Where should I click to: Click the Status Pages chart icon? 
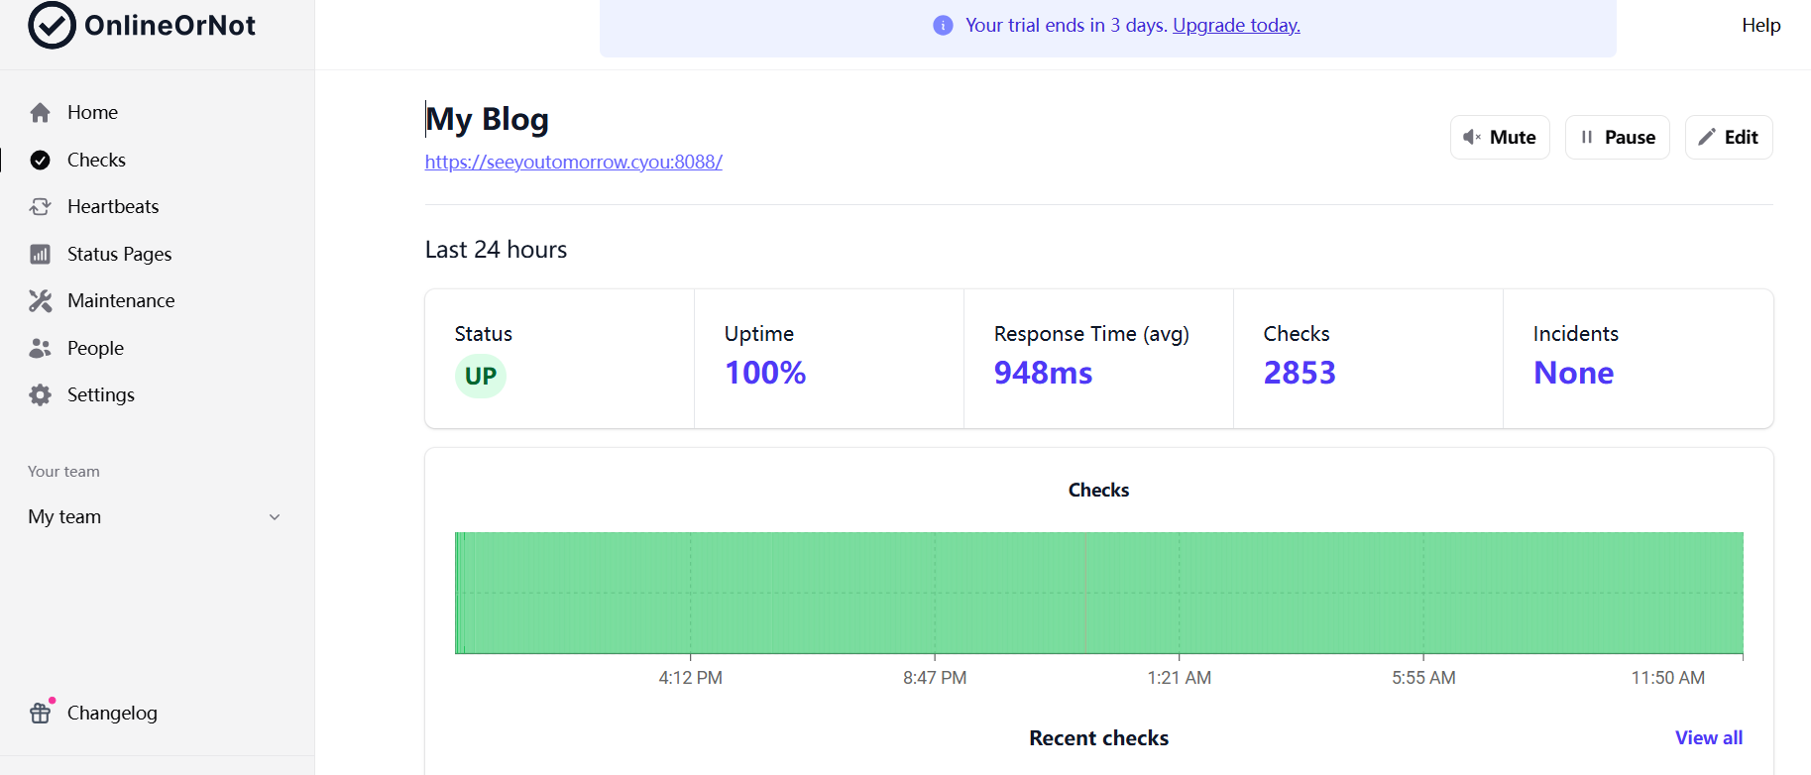(40, 255)
